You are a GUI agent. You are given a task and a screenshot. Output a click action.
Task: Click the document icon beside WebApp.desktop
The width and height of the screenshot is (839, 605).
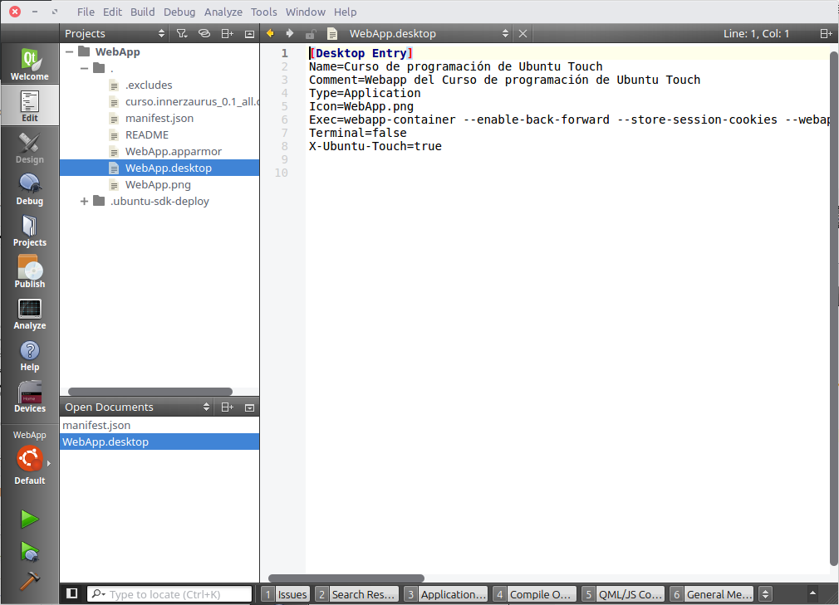click(332, 34)
